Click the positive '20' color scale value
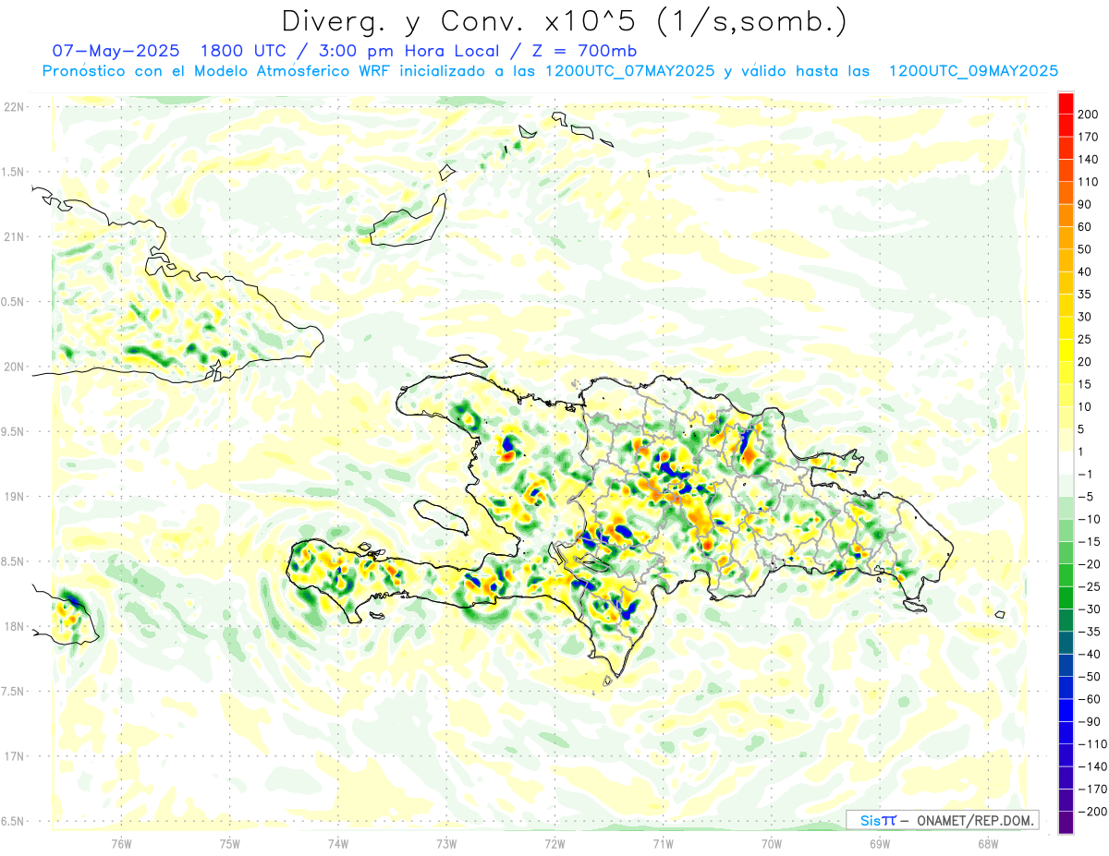The width and height of the screenshot is (1109, 856). pyautogui.click(x=1085, y=362)
